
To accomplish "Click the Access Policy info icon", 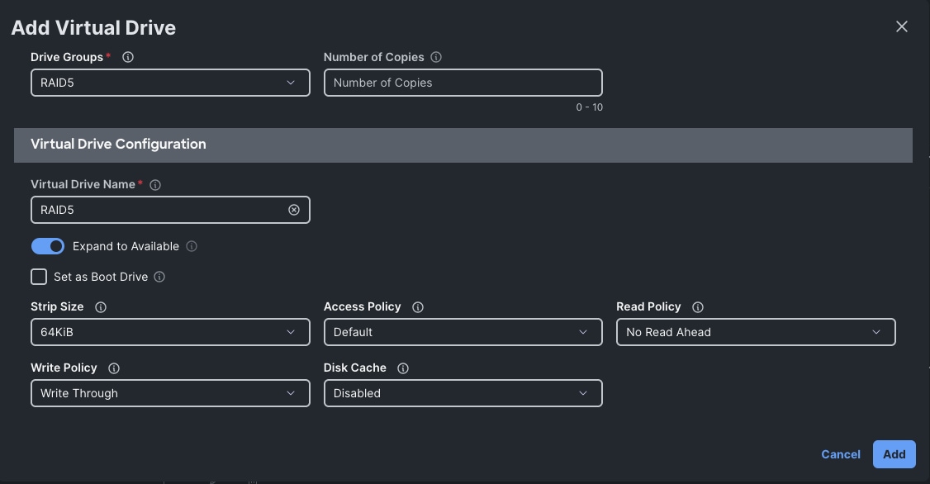I will [x=418, y=307].
